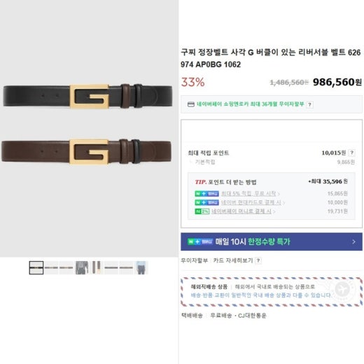
Task: Click the airplane stamp icon in overseas shipping notice
Action: coord(342,290)
